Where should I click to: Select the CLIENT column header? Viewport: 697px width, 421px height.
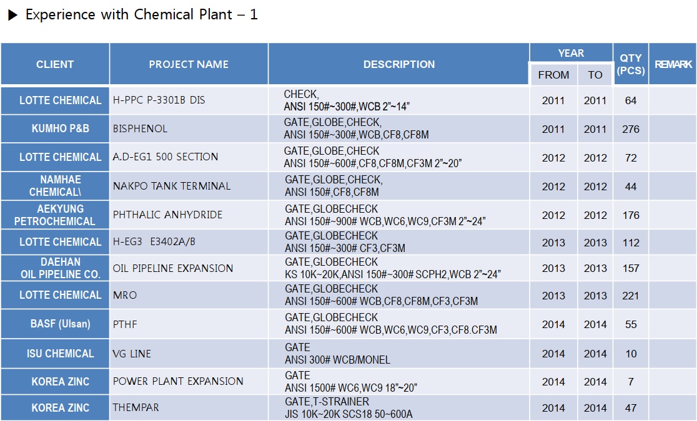click(55, 64)
